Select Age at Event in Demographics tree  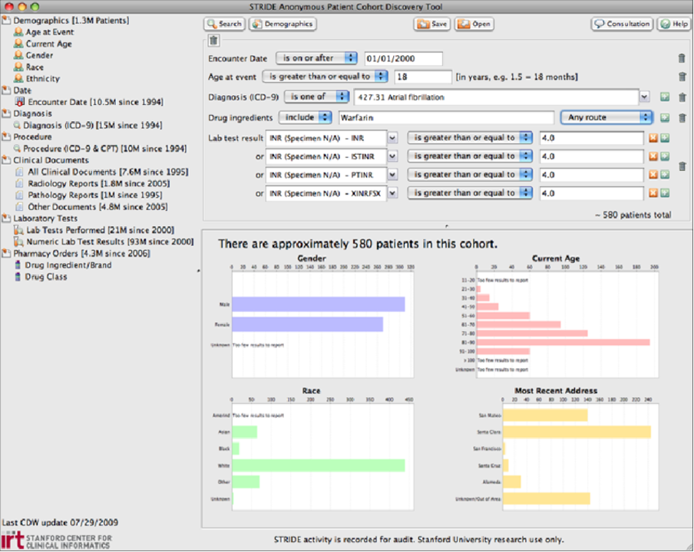[44, 32]
